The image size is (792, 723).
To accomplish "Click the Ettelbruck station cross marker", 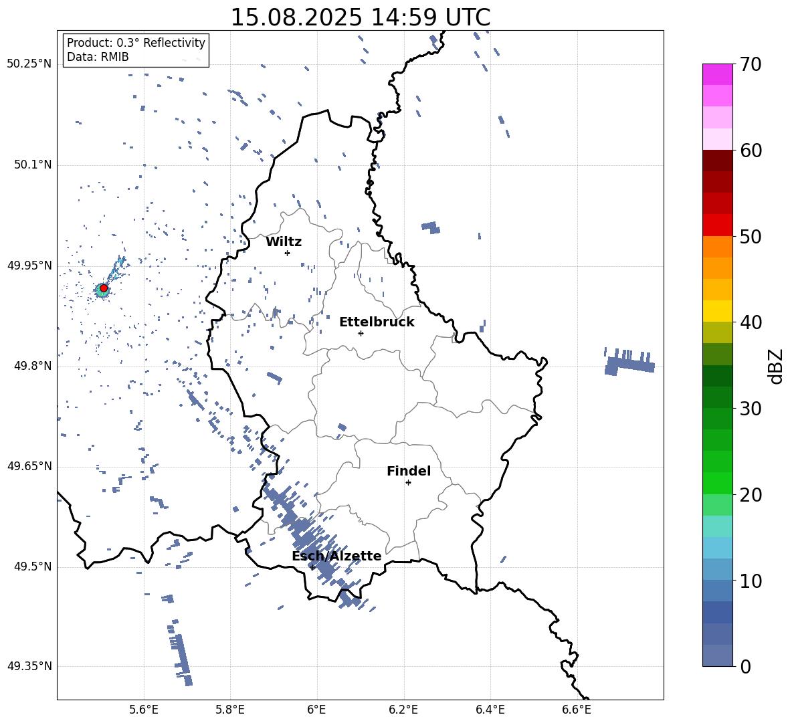I will pyautogui.click(x=361, y=333).
